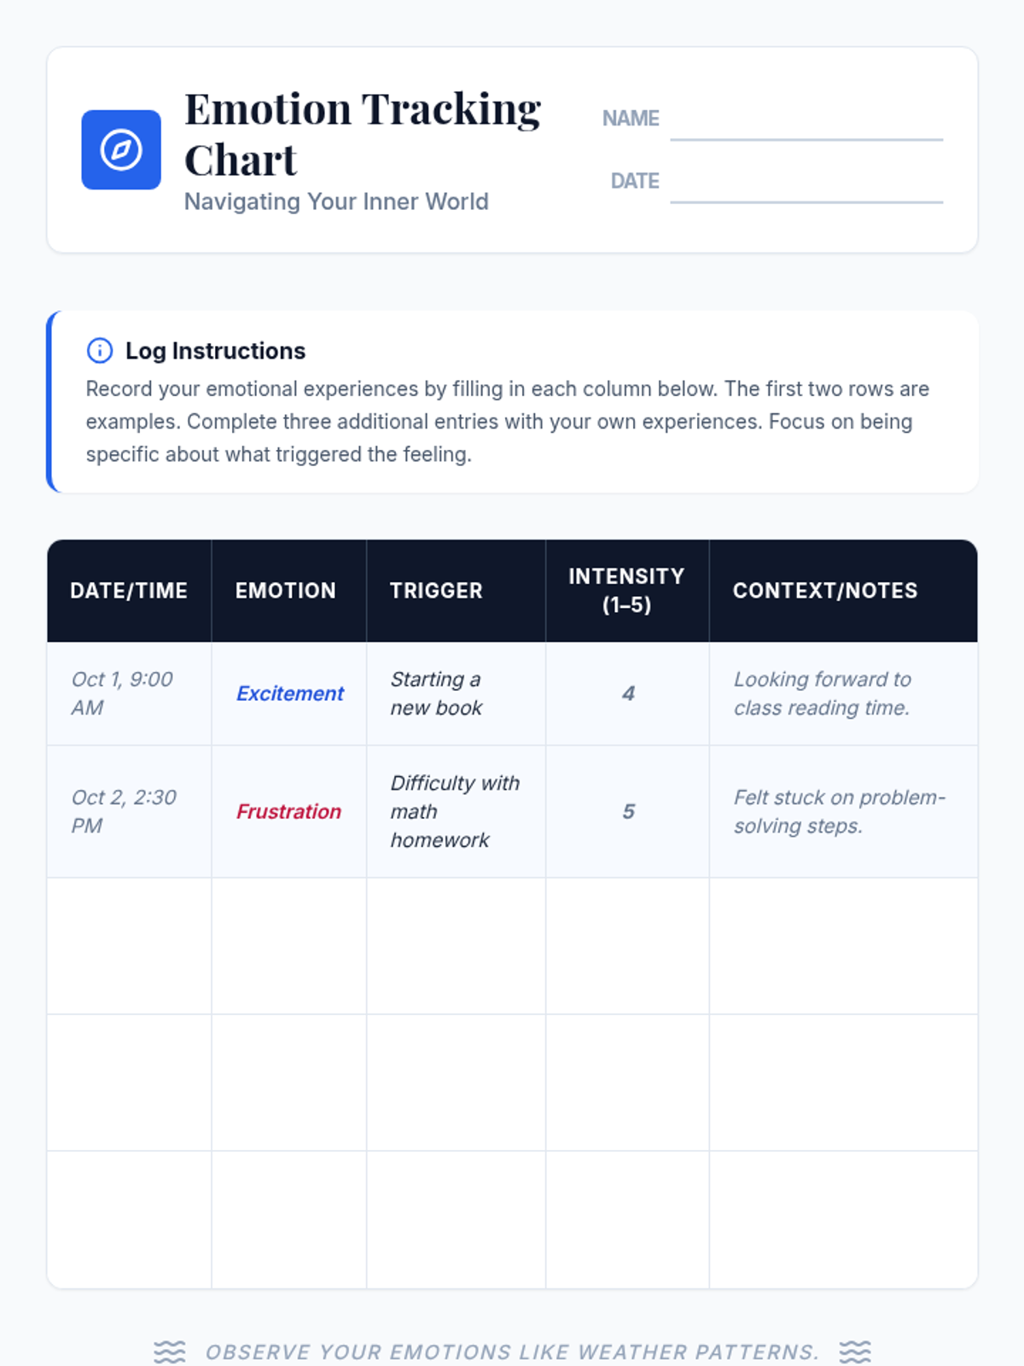This screenshot has height=1366, width=1024.
Task: Select the DATE/TIME column header
Action: [129, 590]
